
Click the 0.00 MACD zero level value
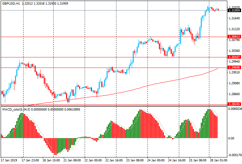tap(231, 138)
